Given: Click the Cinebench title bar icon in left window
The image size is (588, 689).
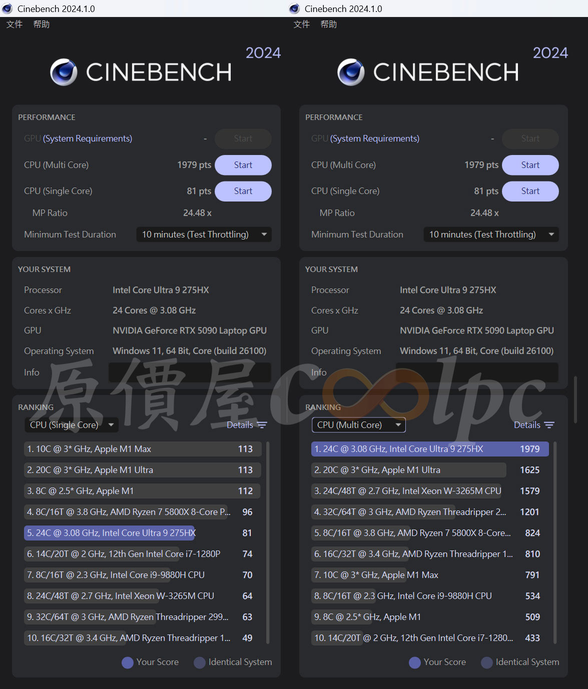Looking at the screenshot, I should tap(7, 8).
